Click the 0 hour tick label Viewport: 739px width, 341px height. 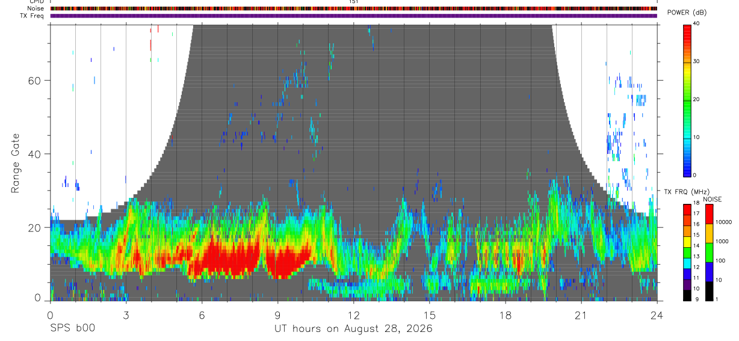(51, 315)
